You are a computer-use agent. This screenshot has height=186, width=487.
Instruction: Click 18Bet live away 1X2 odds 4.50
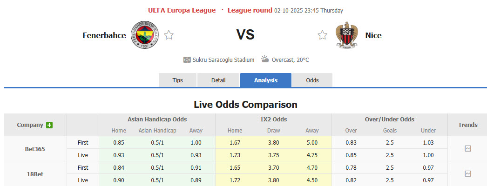pos(312,180)
